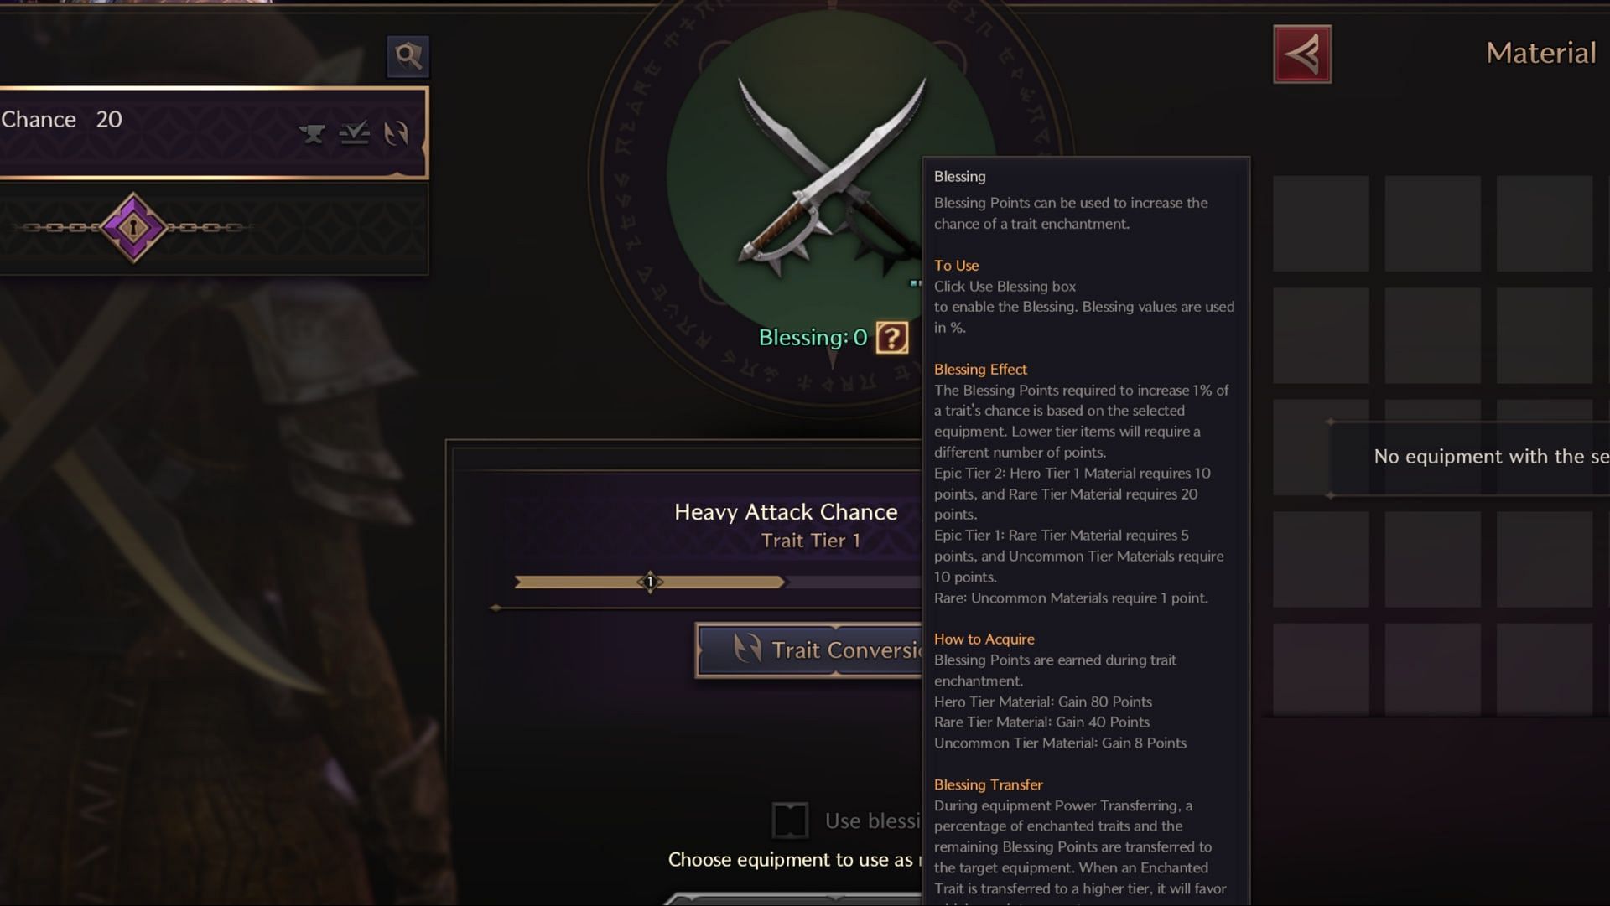The height and width of the screenshot is (906, 1610).
Task: Click the magnifying glass search icon
Action: [408, 56]
